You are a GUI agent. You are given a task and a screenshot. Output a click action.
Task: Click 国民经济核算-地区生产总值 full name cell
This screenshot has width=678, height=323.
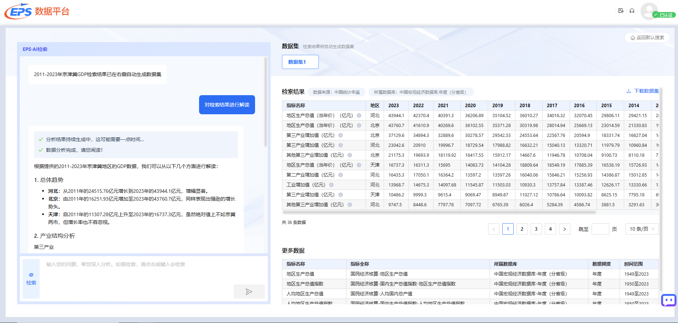coord(379,274)
